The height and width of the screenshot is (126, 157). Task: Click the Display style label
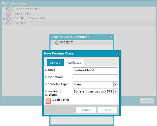pyautogui.click(x=61, y=100)
